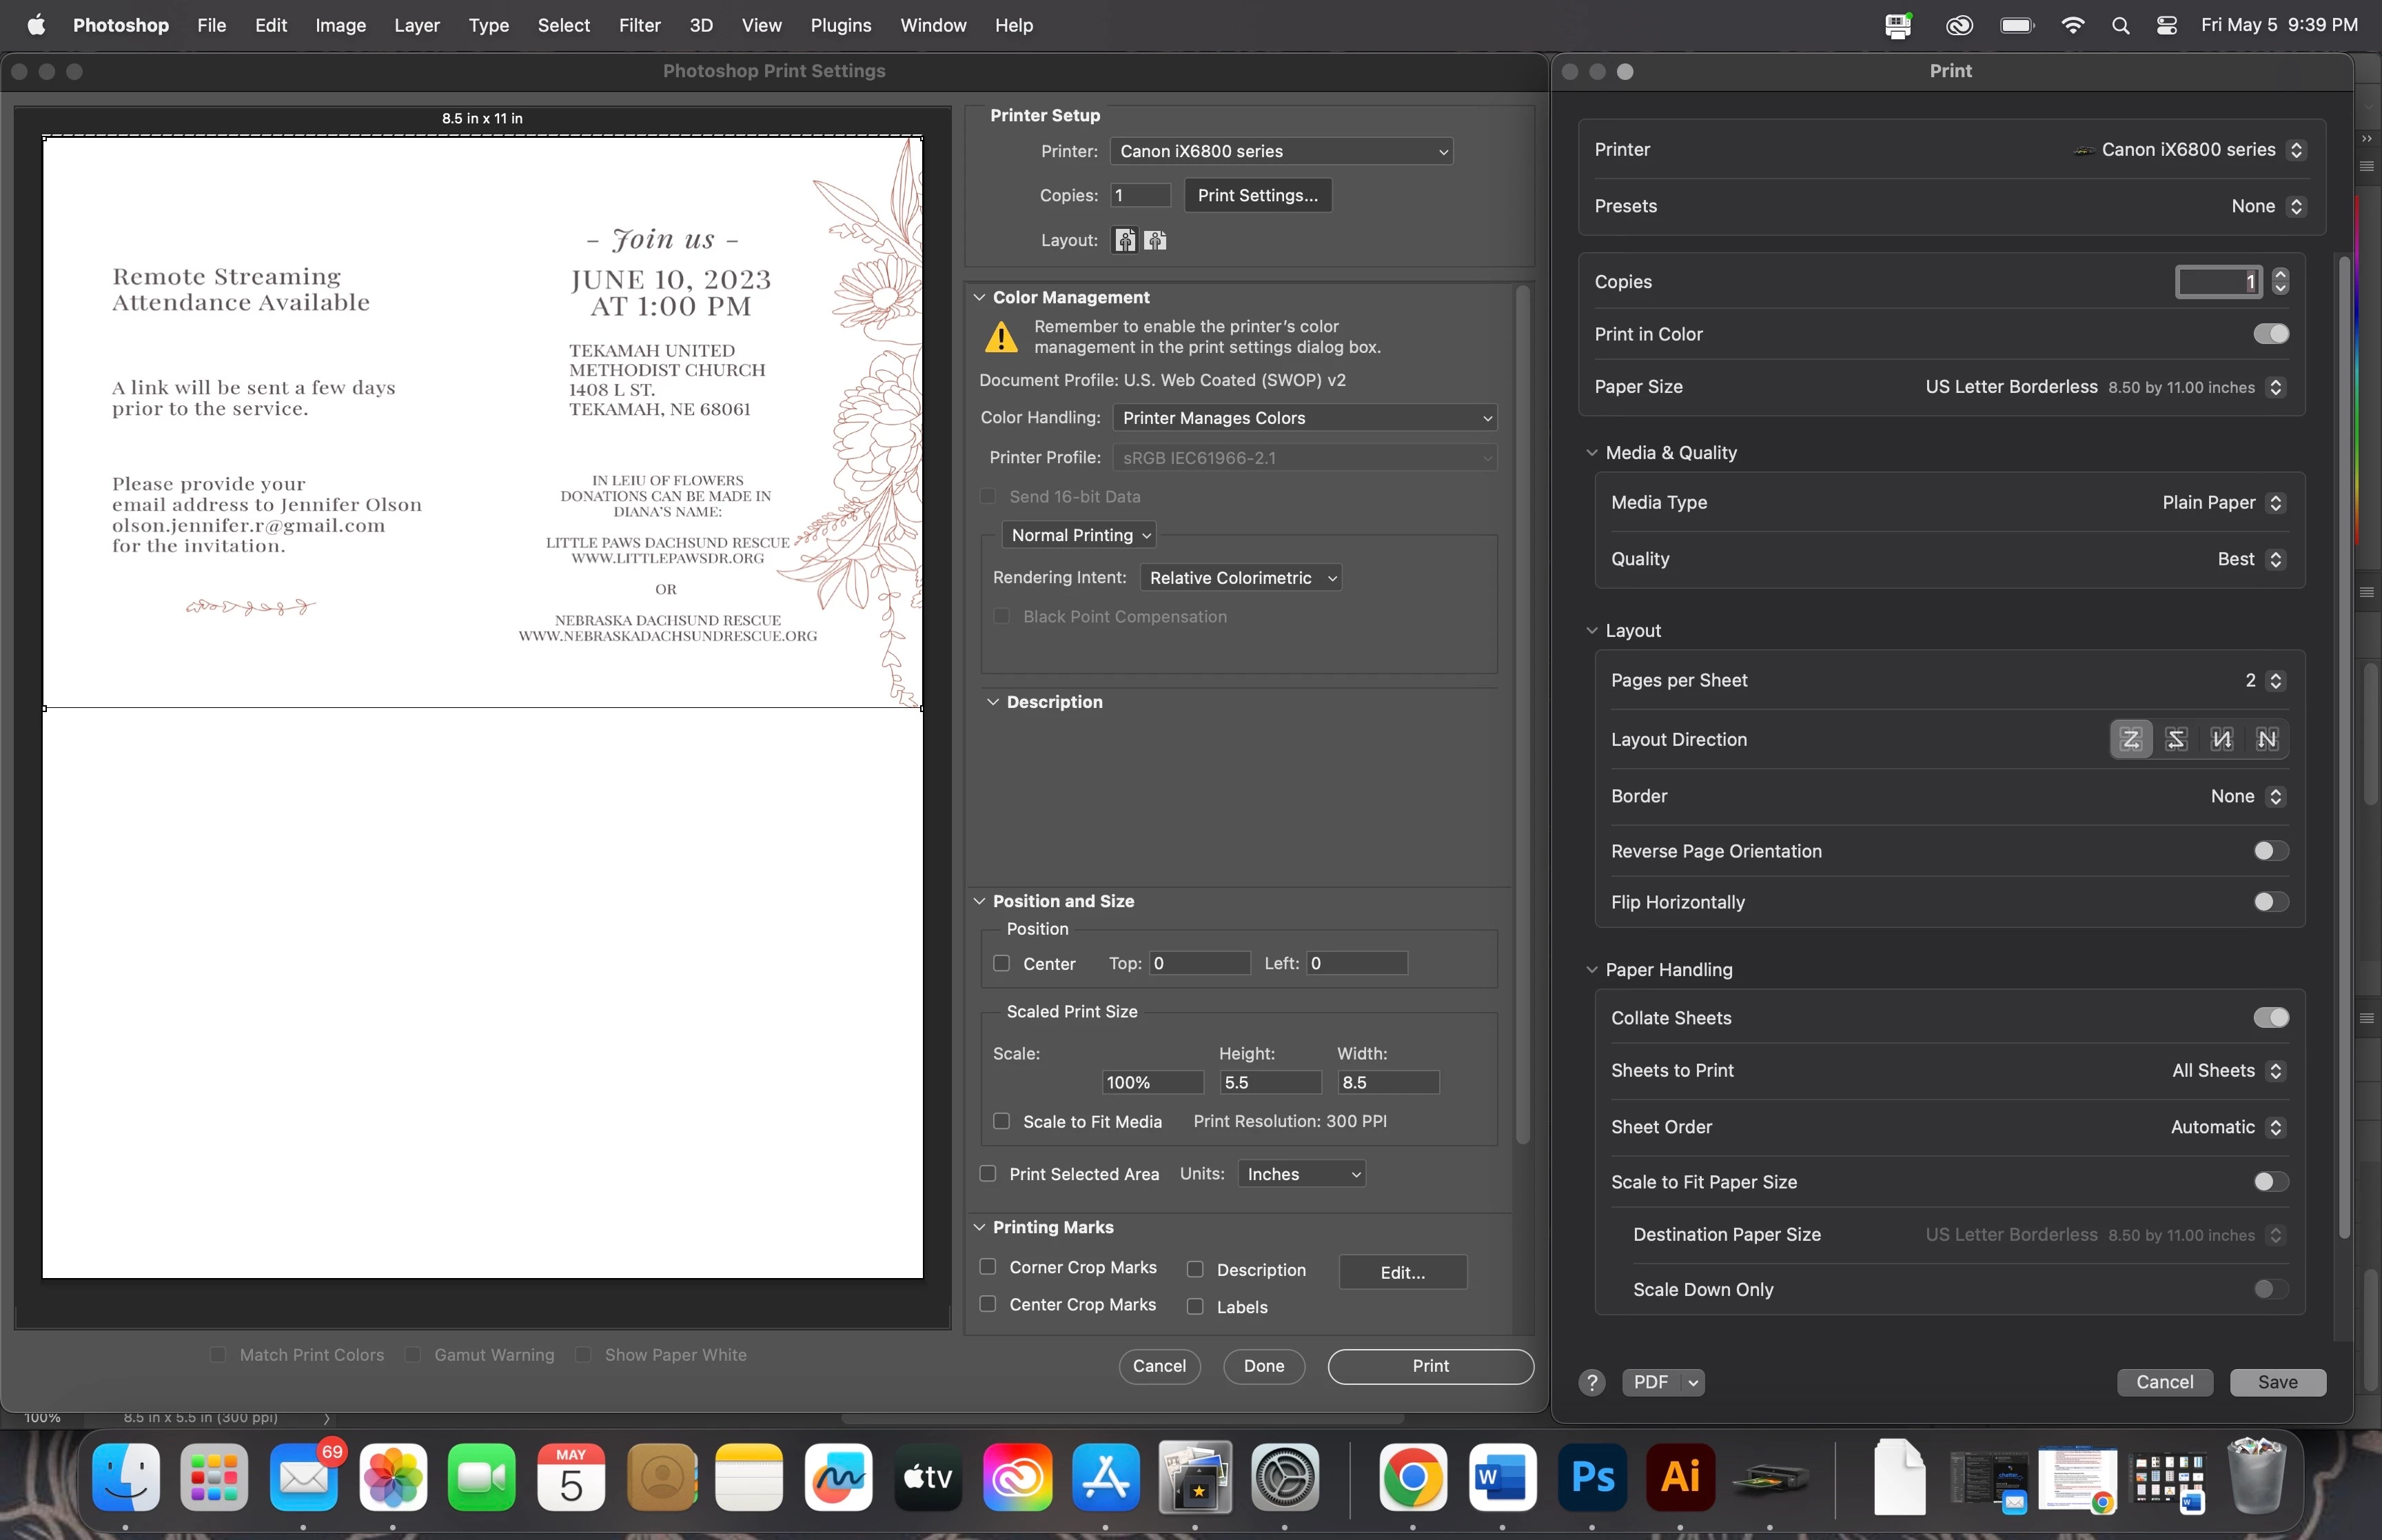Check Scale to Fit Media
Image resolution: width=2382 pixels, height=1540 pixels.
pyautogui.click(x=1001, y=1121)
